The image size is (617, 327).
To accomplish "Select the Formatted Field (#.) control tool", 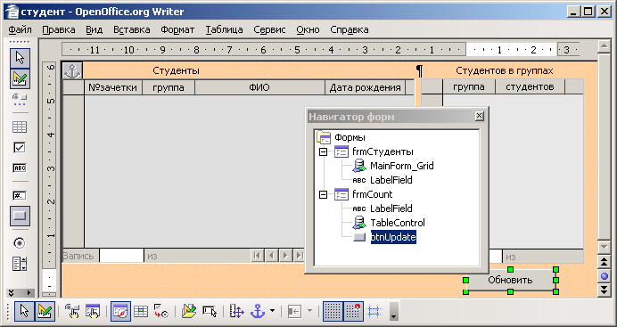I will pyautogui.click(x=20, y=195).
